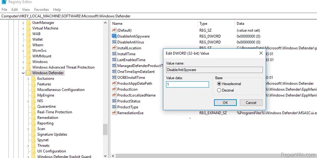This screenshot has height=158, width=317.
Task: Click the Value name field
Action: (214, 70)
